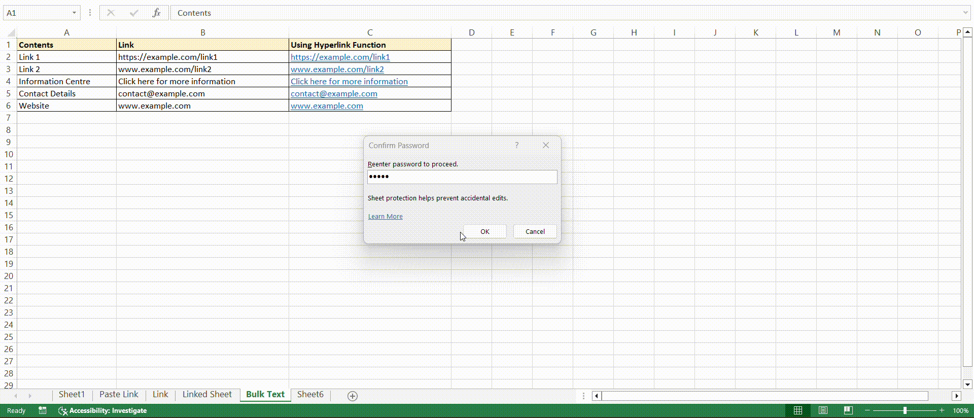Image resolution: width=974 pixels, height=418 pixels.
Task: Click the zoom slider handle
Action: pyautogui.click(x=905, y=410)
